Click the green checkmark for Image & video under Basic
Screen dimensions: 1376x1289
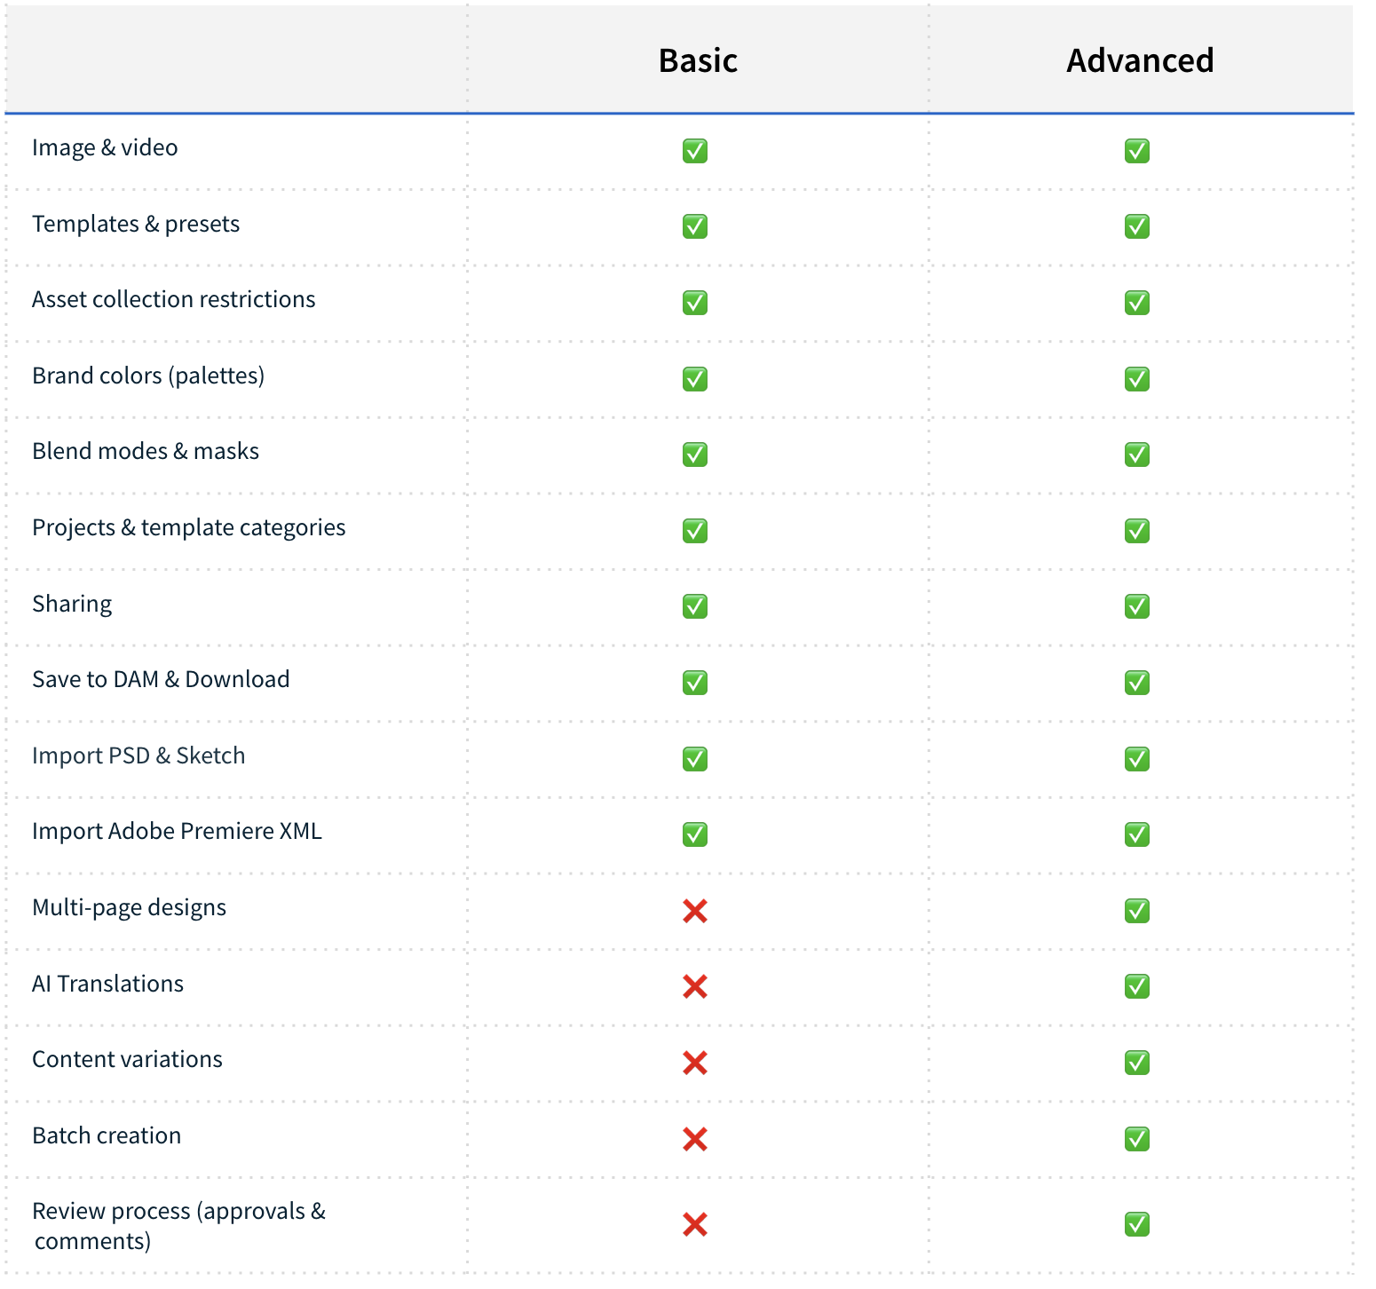[694, 151]
